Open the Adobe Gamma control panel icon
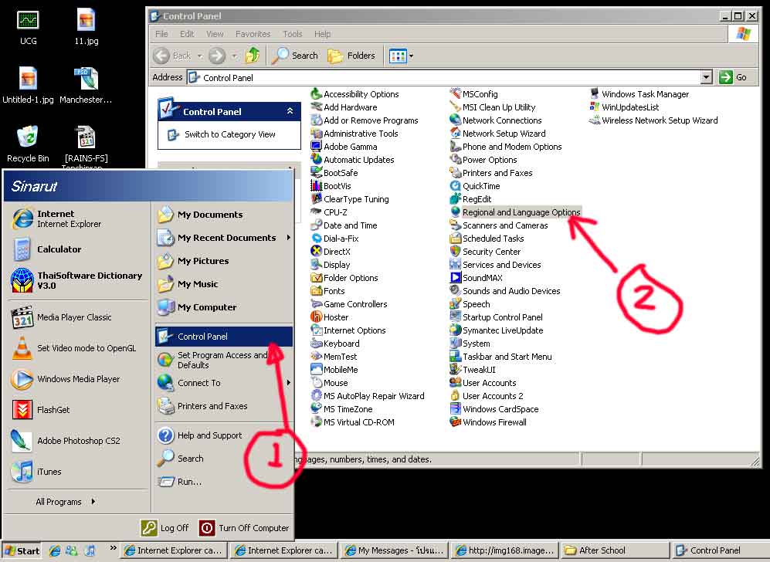Image resolution: width=770 pixels, height=562 pixels. point(344,146)
